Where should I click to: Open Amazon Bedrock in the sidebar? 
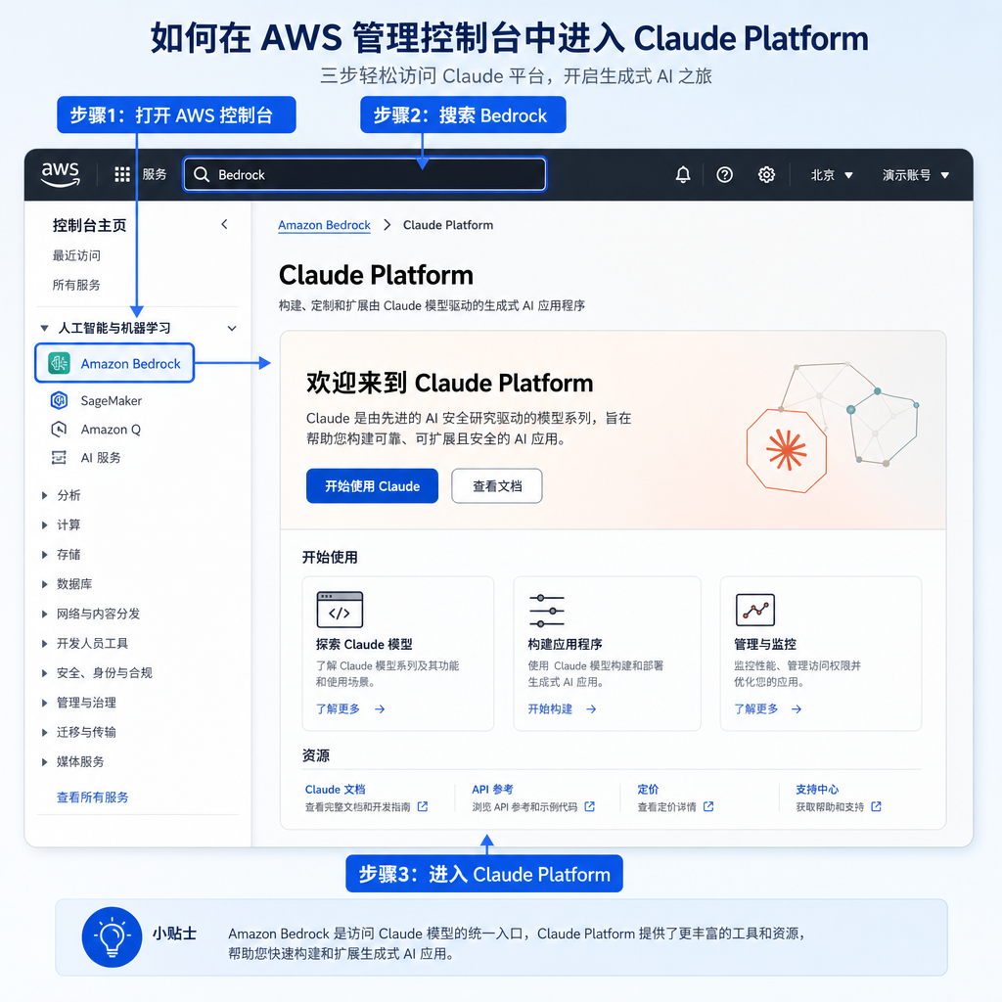coord(114,363)
